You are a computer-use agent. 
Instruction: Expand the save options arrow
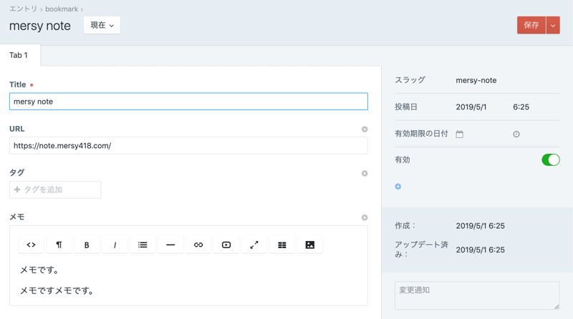[553, 25]
